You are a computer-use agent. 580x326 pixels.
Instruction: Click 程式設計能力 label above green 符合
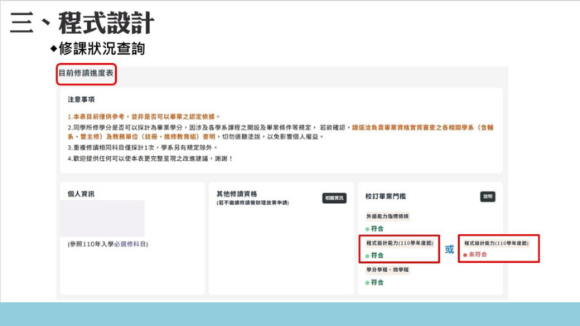coord(399,243)
